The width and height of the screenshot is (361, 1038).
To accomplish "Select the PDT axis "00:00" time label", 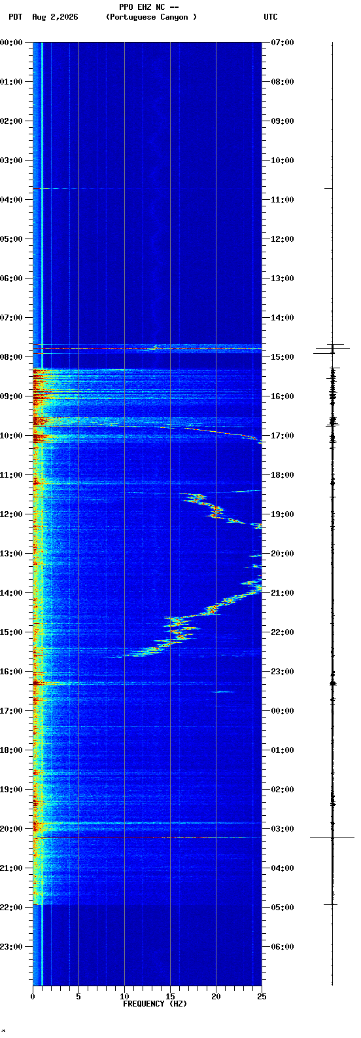I will [x=12, y=43].
